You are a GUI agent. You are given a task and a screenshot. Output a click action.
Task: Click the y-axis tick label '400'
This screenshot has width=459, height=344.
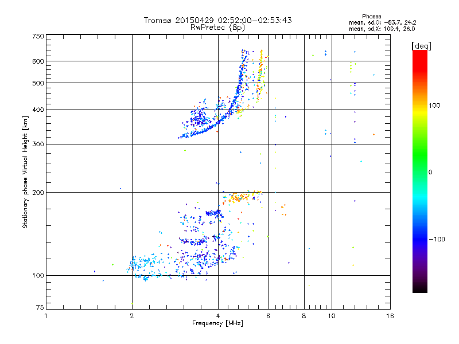point(38,110)
